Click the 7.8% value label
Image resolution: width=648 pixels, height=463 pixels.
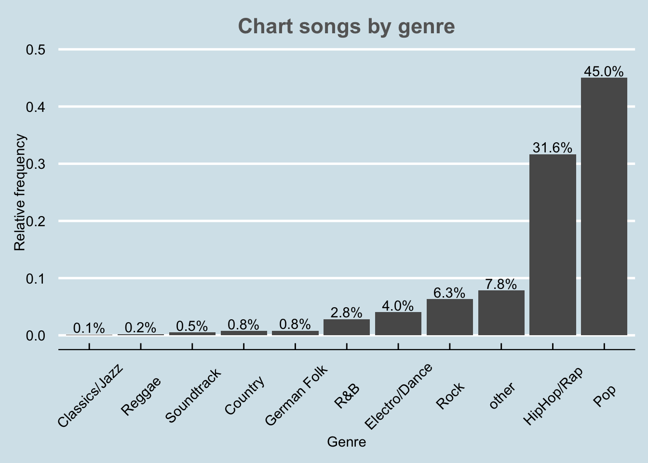501,284
